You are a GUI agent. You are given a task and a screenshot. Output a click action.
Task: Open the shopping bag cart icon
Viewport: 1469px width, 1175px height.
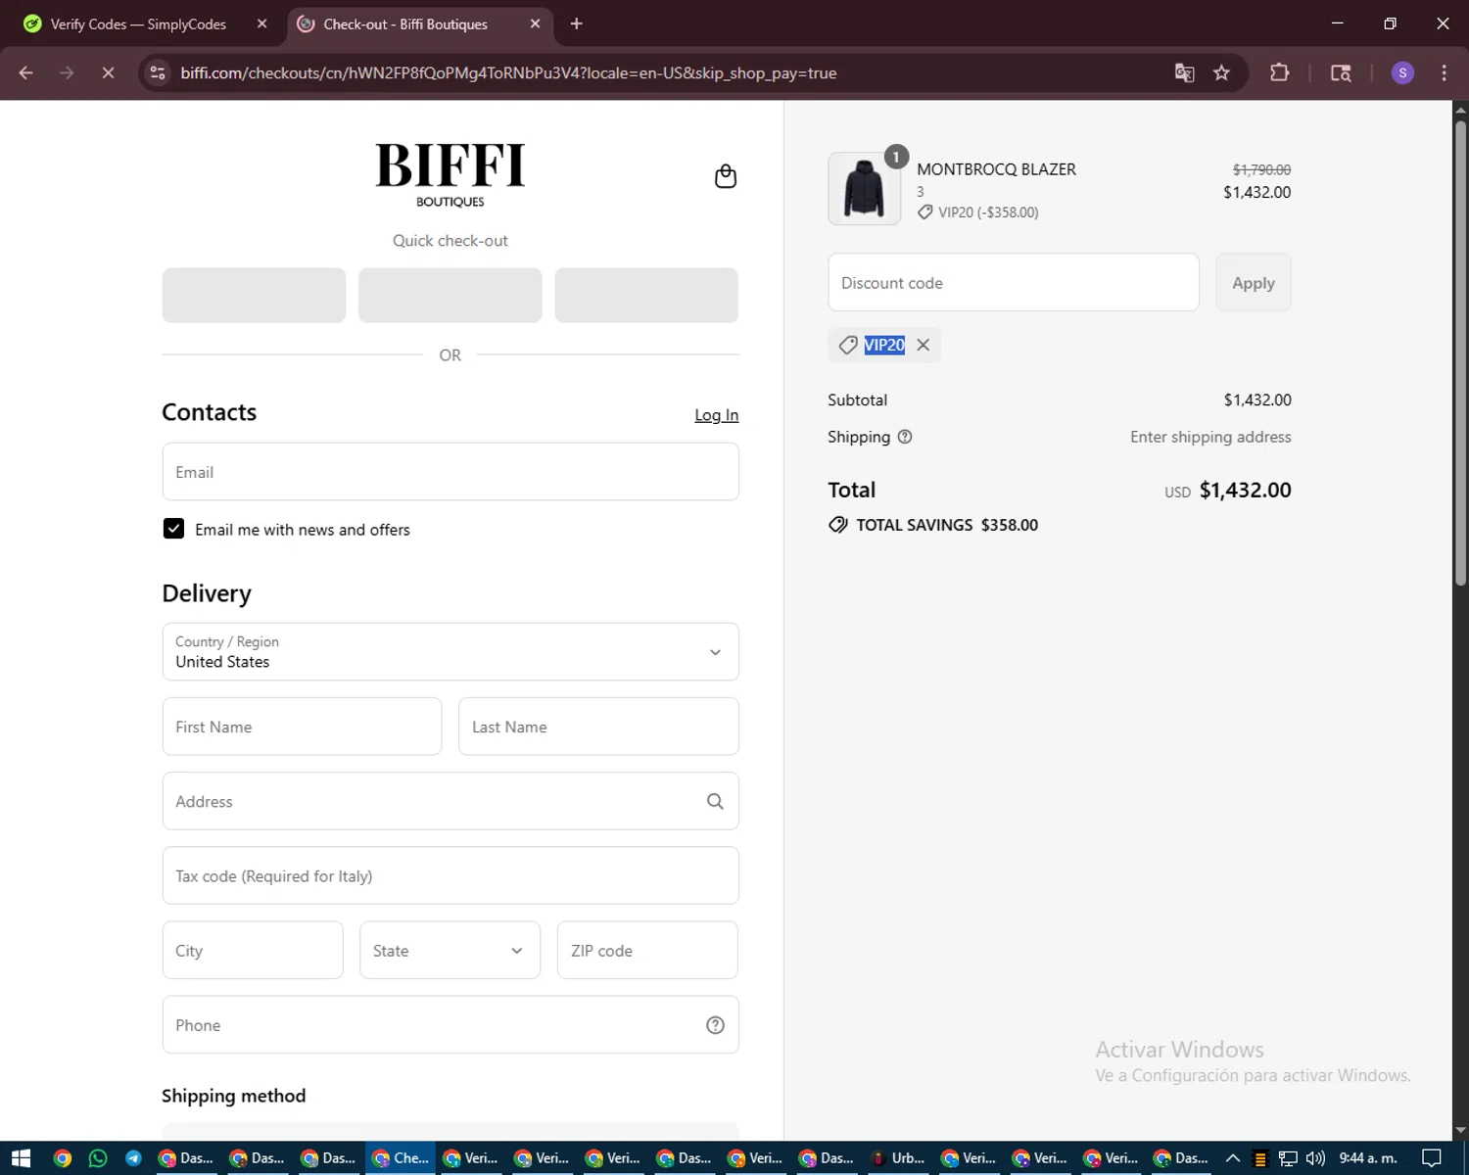[726, 176]
